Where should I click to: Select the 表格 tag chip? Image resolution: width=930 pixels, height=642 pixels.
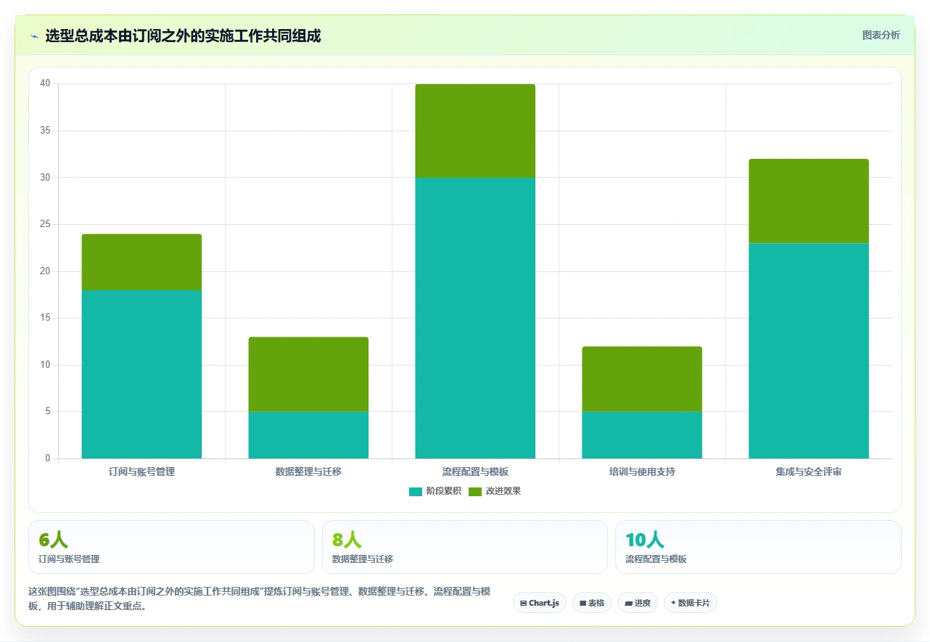pyautogui.click(x=592, y=603)
